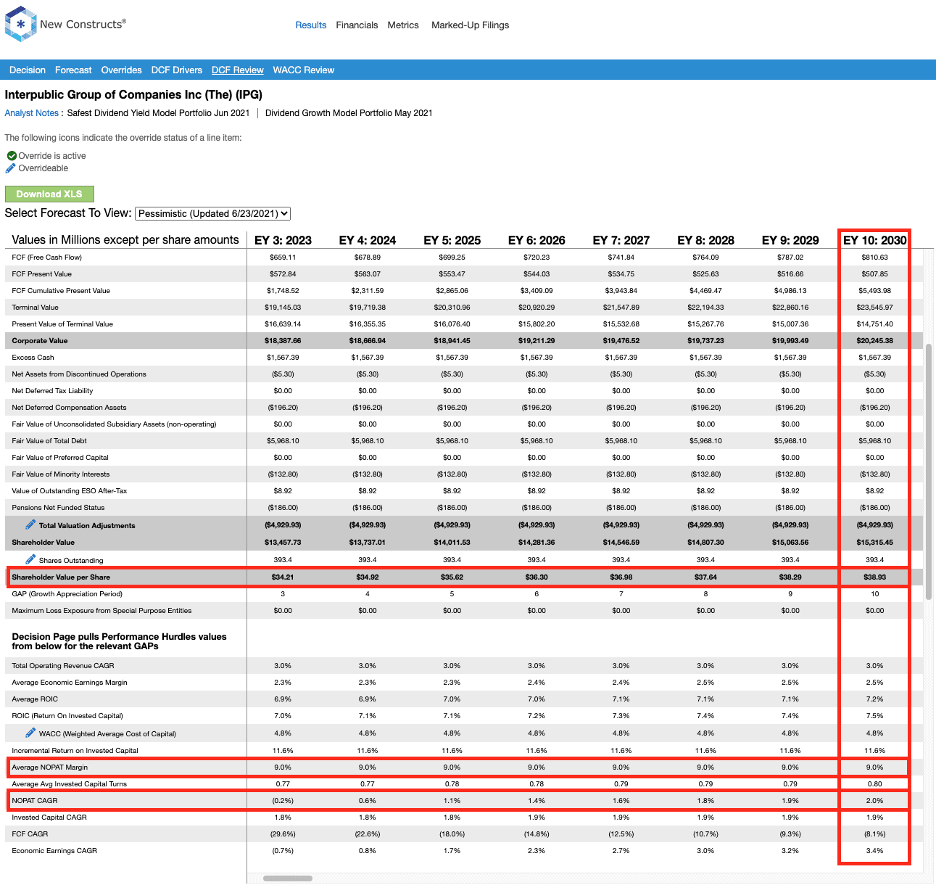Open the Metrics tab
This screenshot has height=885, width=936.
pyautogui.click(x=403, y=25)
